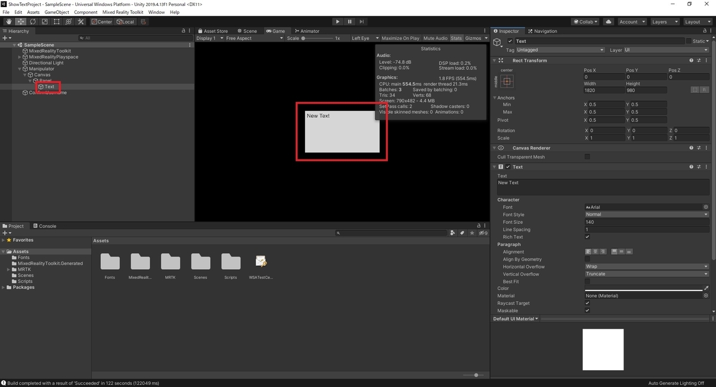Open the Layer dropdown showing UI
This screenshot has height=387, width=716.
tap(666, 50)
